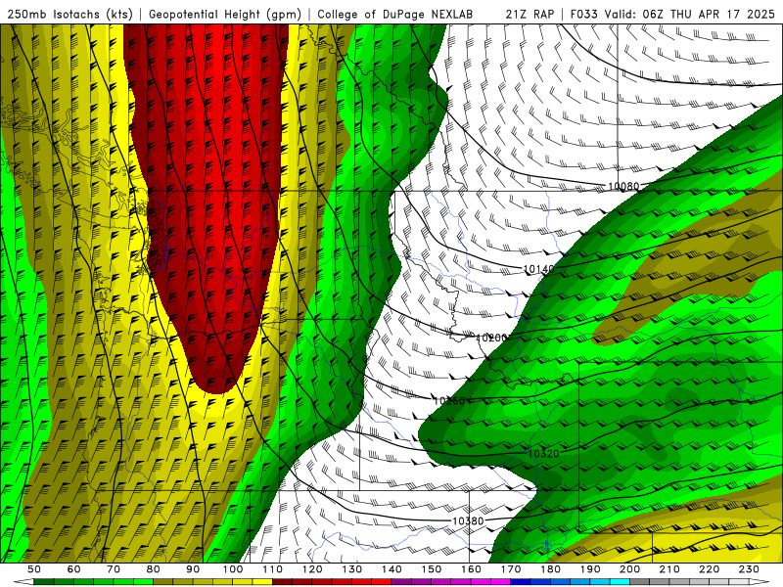Click the 180 knot colorbar label
Screen dimensions: 783x587
(550, 569)
